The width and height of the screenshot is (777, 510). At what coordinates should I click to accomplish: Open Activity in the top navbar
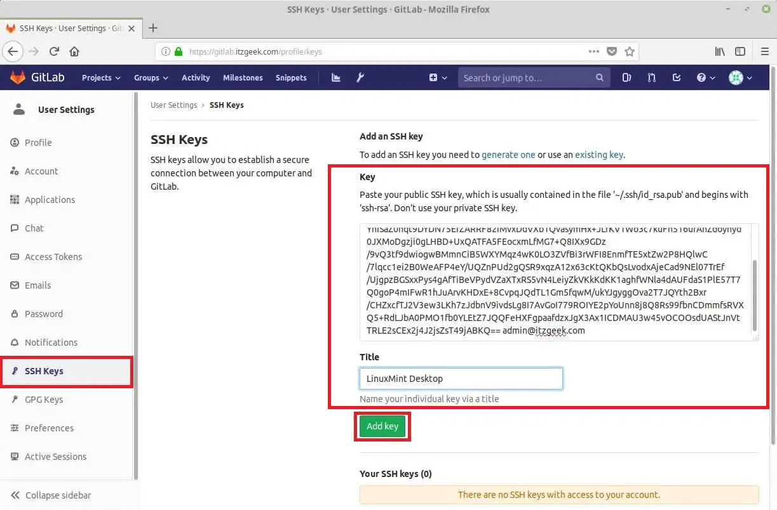[x=196, y=77]
